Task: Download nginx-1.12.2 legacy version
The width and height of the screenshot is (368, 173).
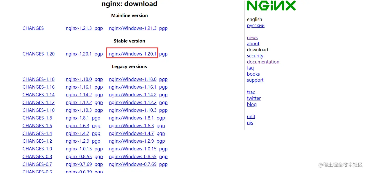Action: [x=79, y=102]
